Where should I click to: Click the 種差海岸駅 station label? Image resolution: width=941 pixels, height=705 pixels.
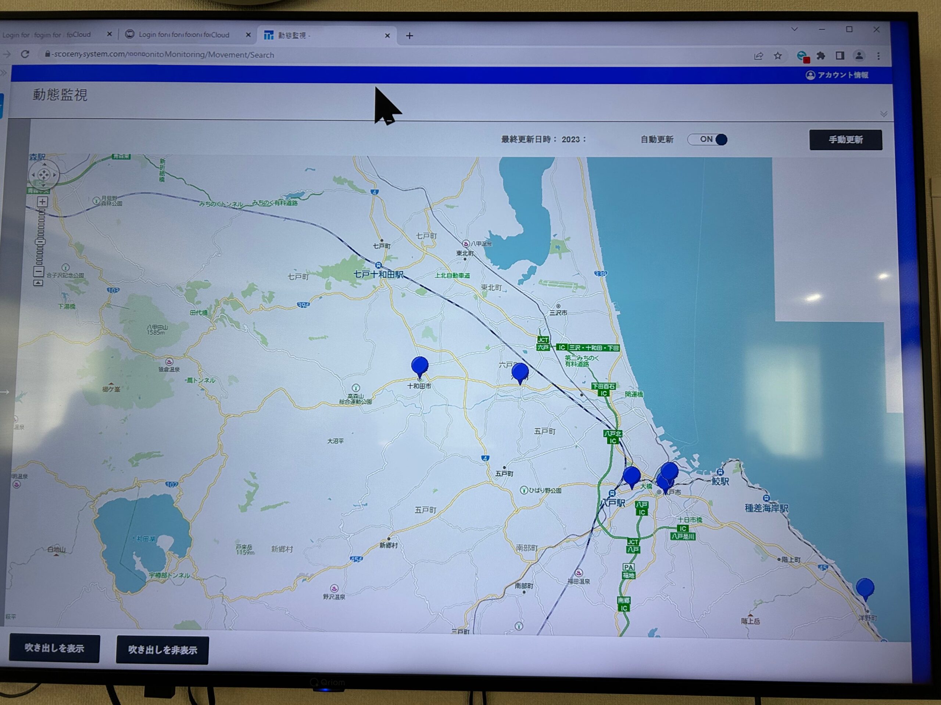(766, 508)
